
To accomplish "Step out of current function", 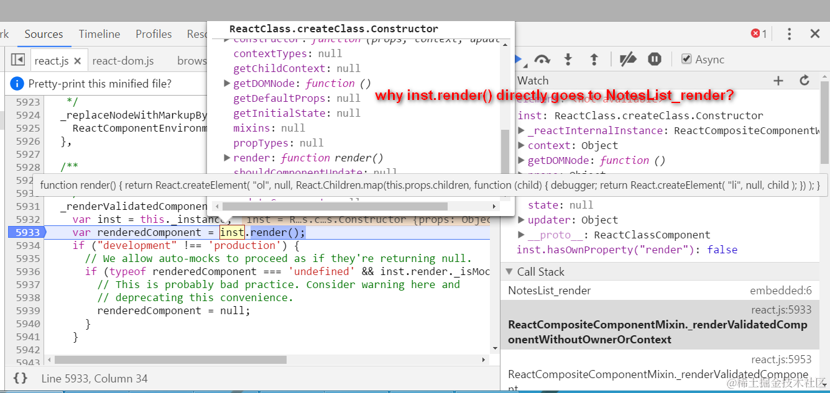I will pyautogui.click(x=594, y=60).
